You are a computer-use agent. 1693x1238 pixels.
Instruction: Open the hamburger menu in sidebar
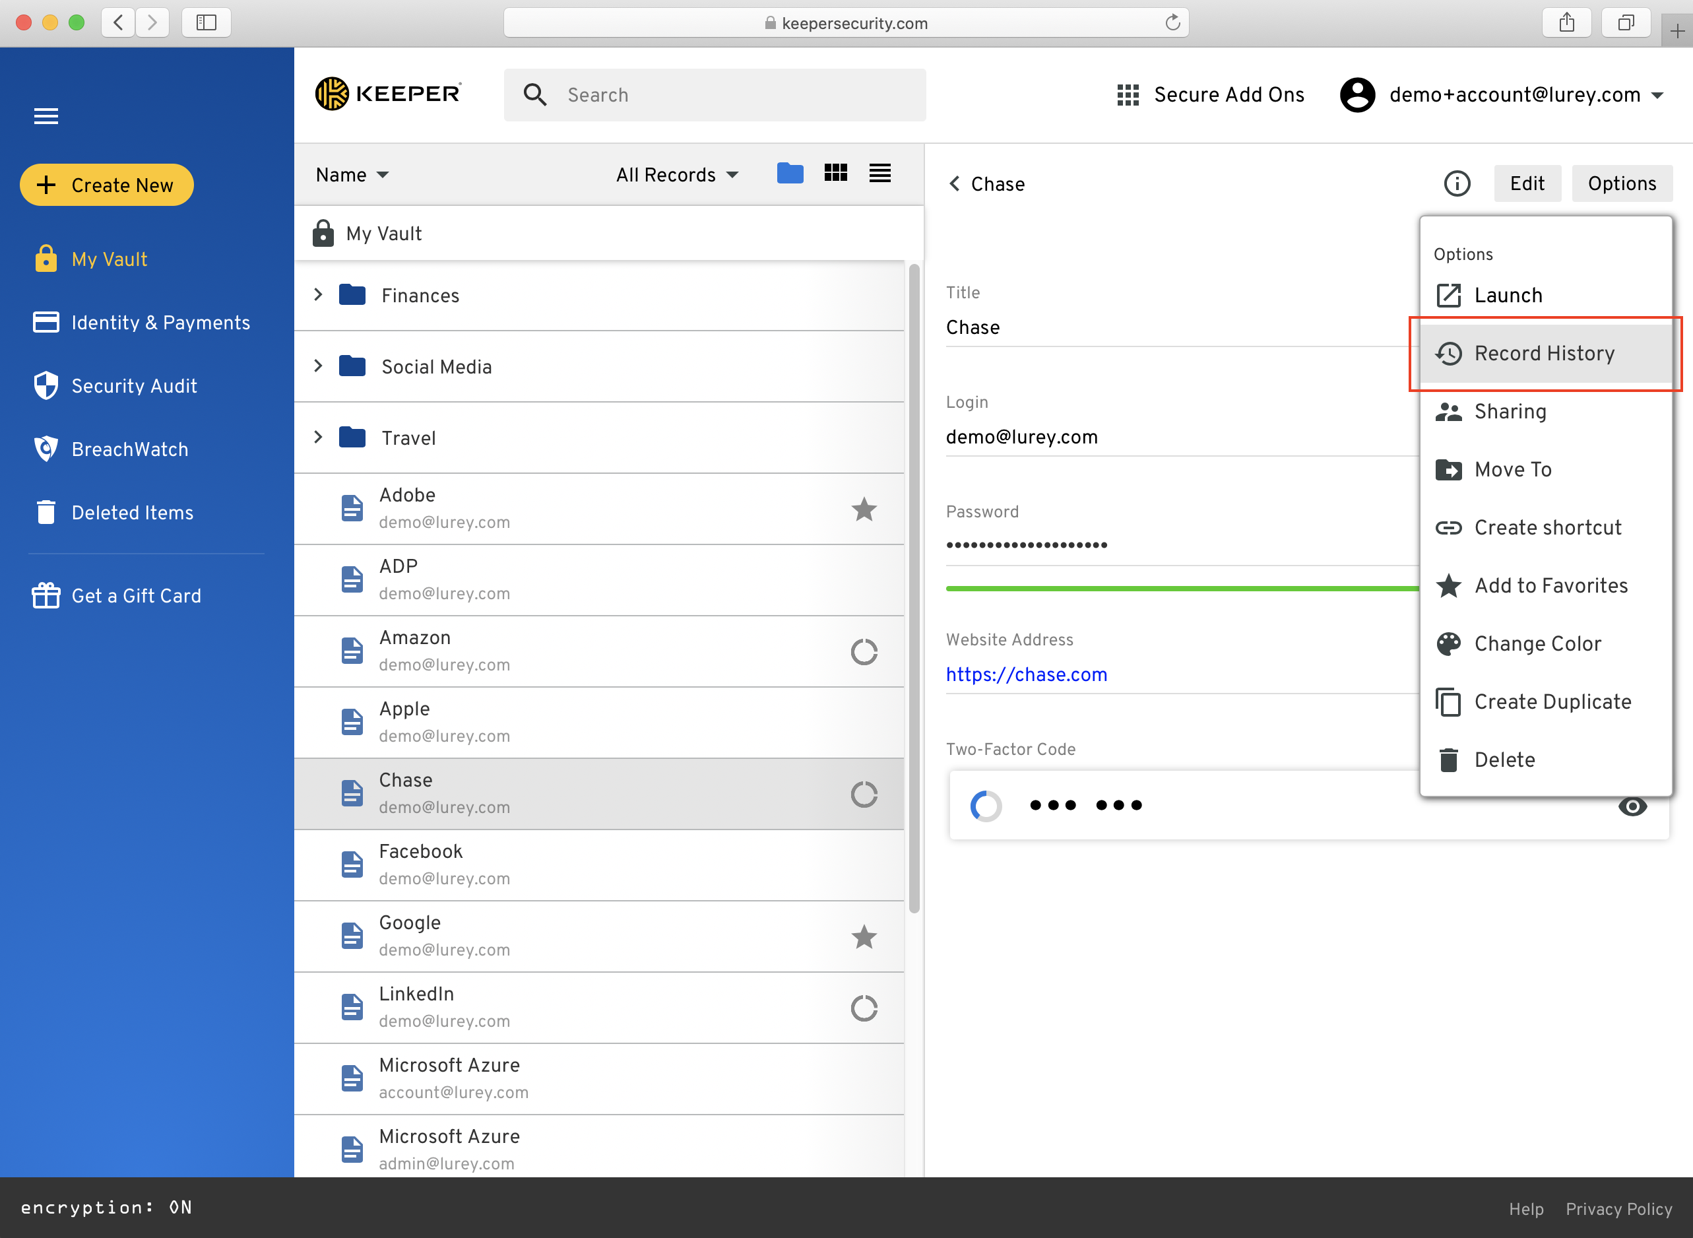pos(46,116)
